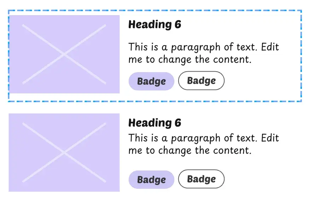
Task: Click the Heading 6 in the bottom card
Action: [x=155, y=123]
